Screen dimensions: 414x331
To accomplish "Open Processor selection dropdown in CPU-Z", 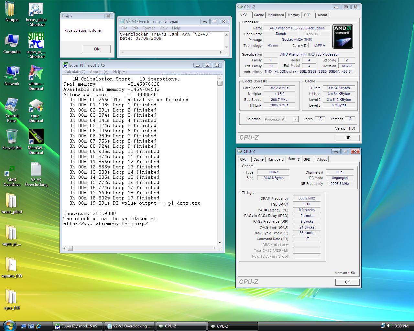I will (x=295, y=119).
